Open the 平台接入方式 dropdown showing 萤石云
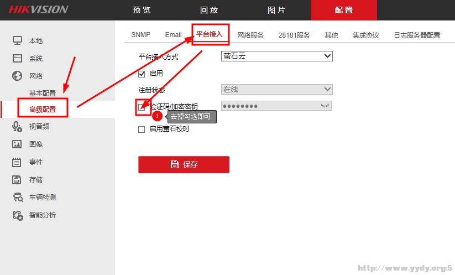Image resolution: width=455 pixels, height=275 pixels. (x=277, y=56)
